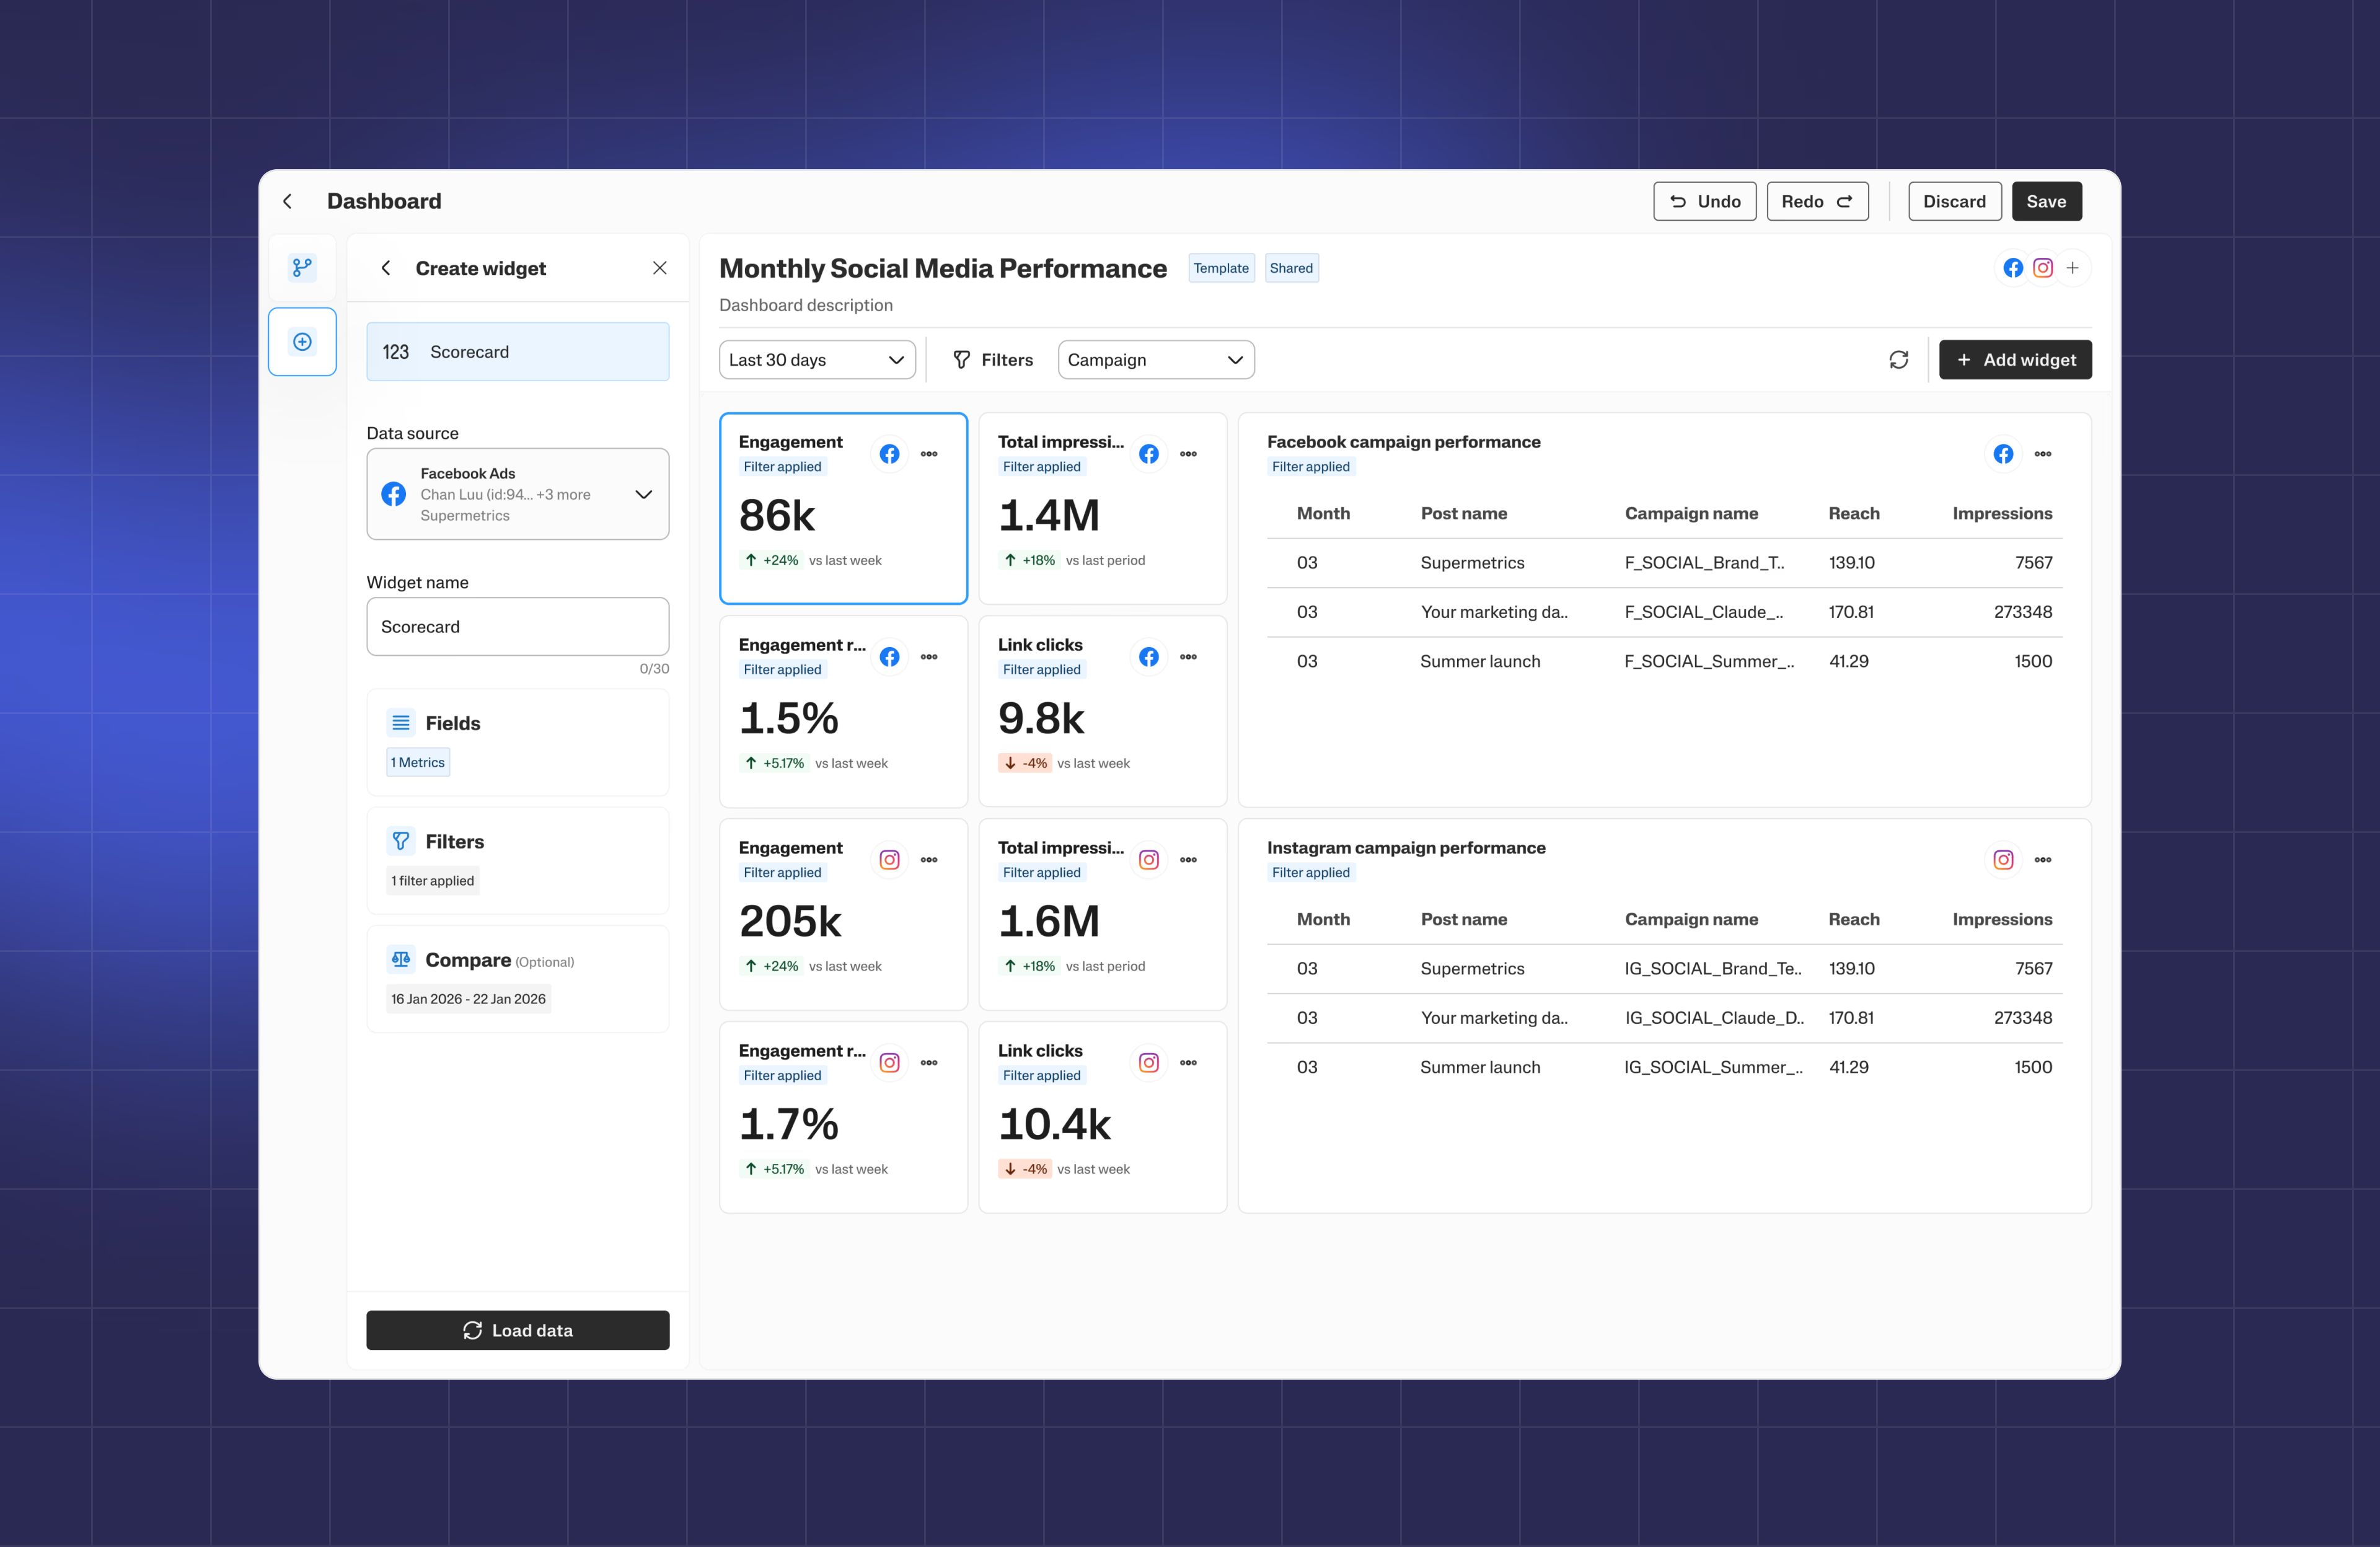The height and width of the screenshot is (1547, 2380).
Task: Click IG_SOCIAL_Summer_.. campaign cell
Action: pos(1714,1067)
